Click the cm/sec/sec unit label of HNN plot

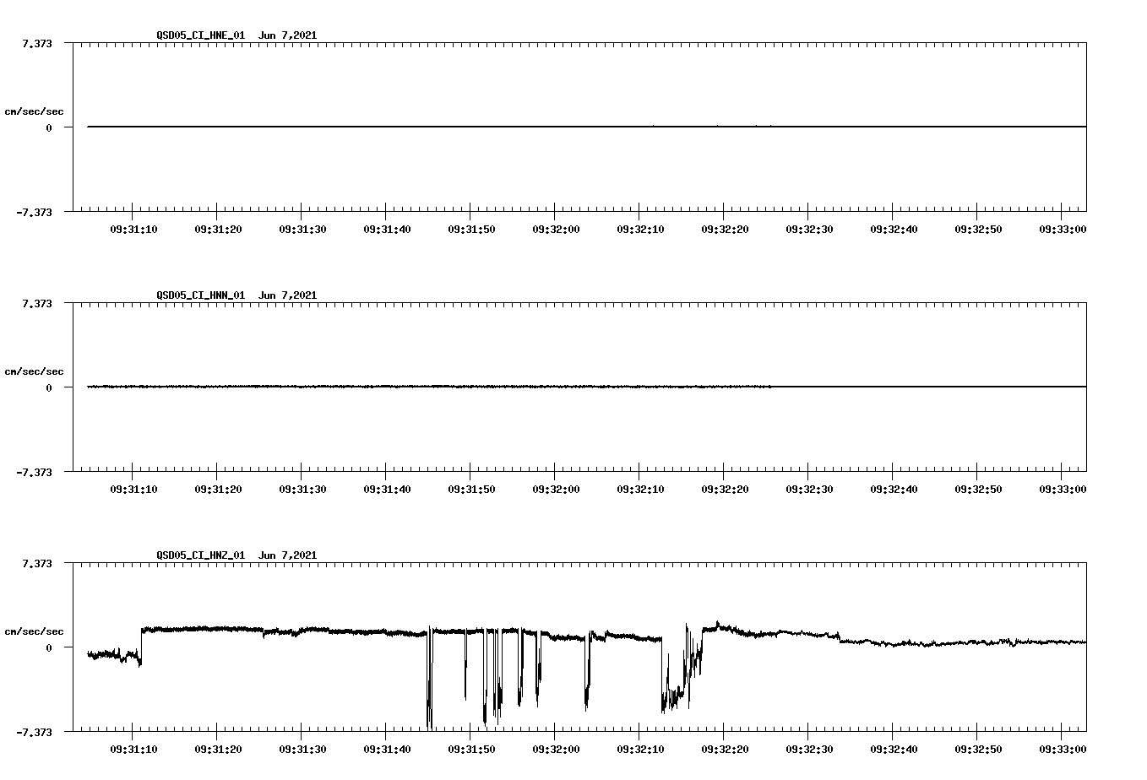(x=34, y=371)
